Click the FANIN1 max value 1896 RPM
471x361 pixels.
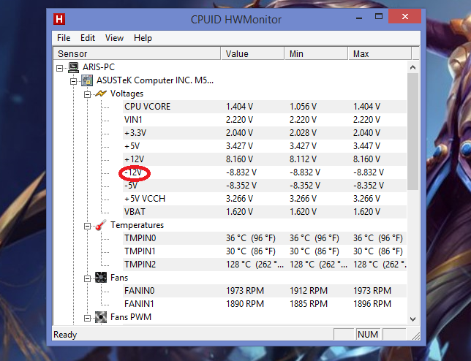coord(372,304)
